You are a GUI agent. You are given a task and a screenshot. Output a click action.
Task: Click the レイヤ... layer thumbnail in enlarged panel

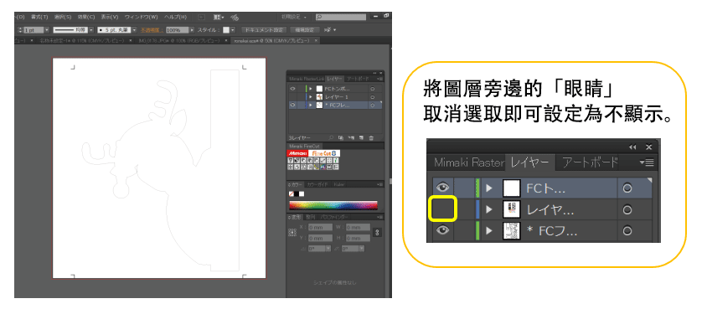coord(512,209)
